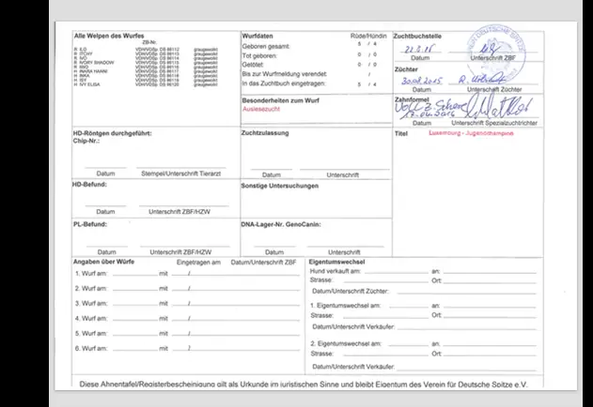Click the 'Wurfdaten' section heading

[257, 37]
